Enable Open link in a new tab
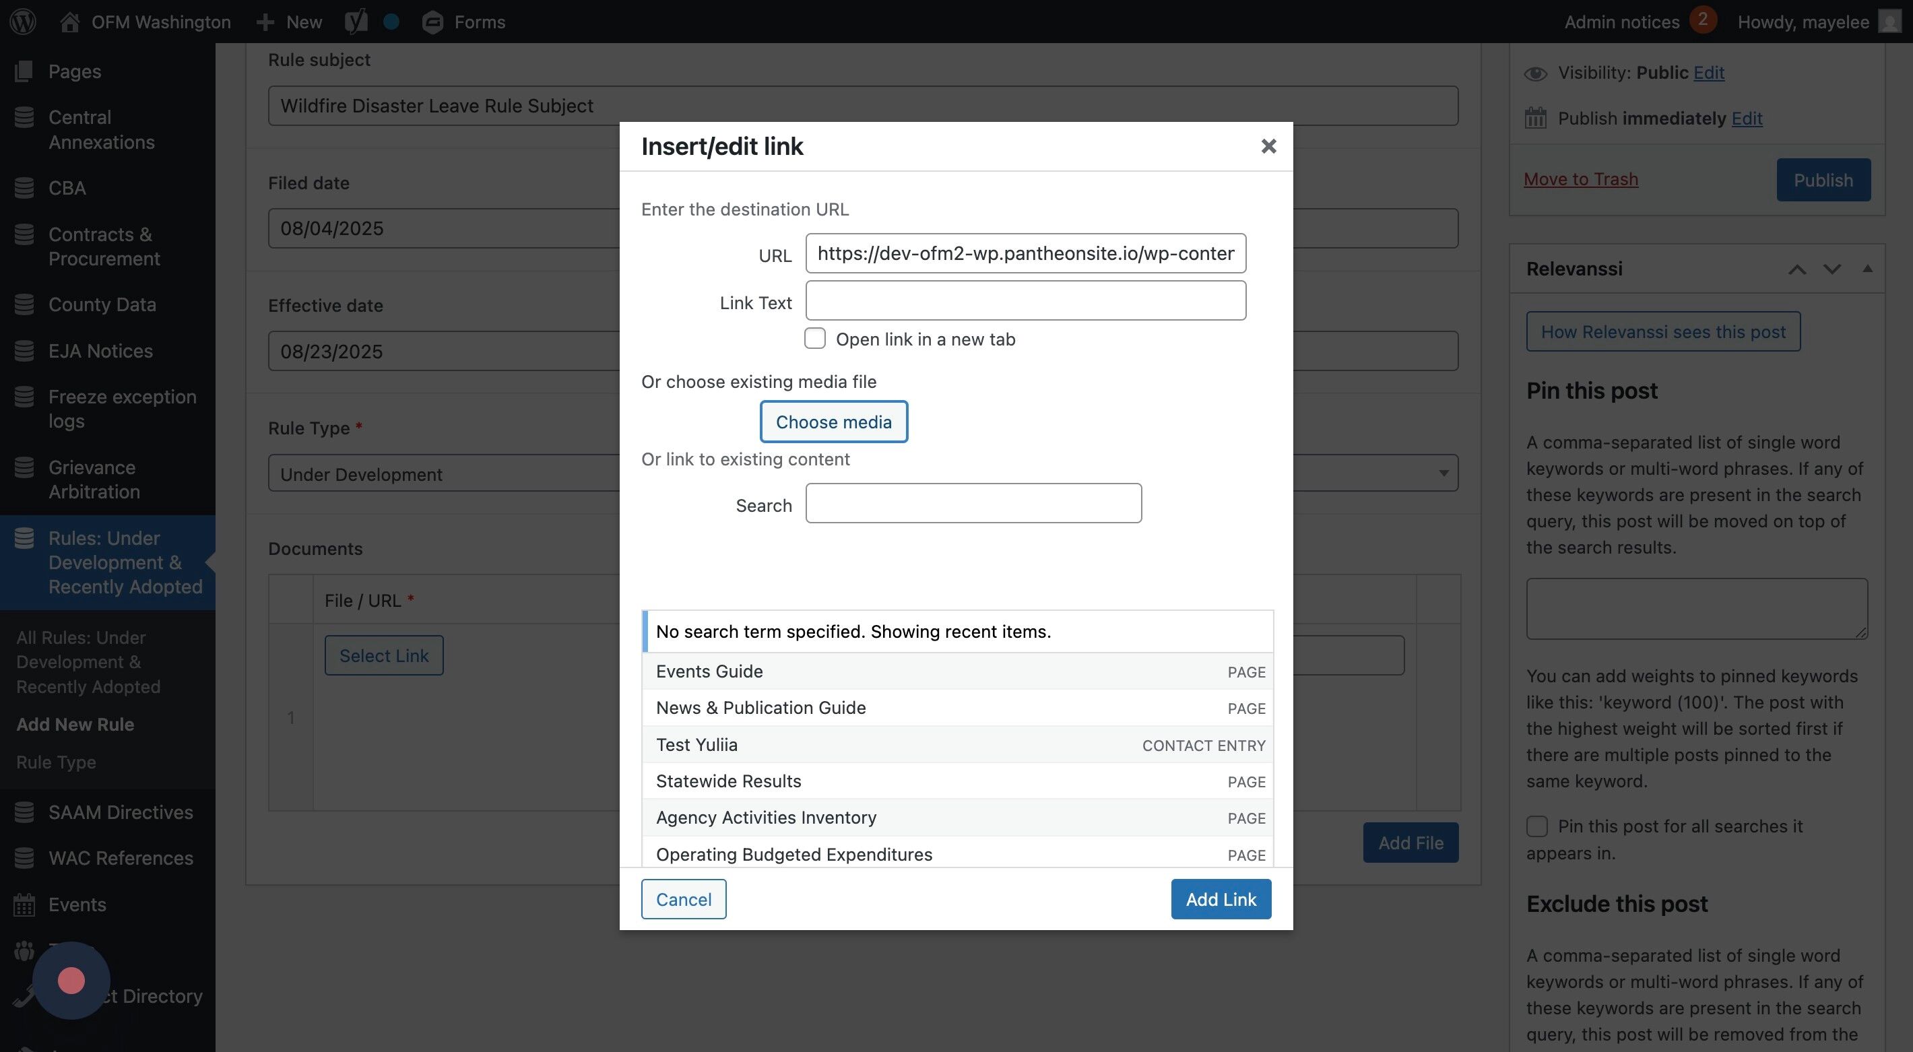 click(814, 339)
